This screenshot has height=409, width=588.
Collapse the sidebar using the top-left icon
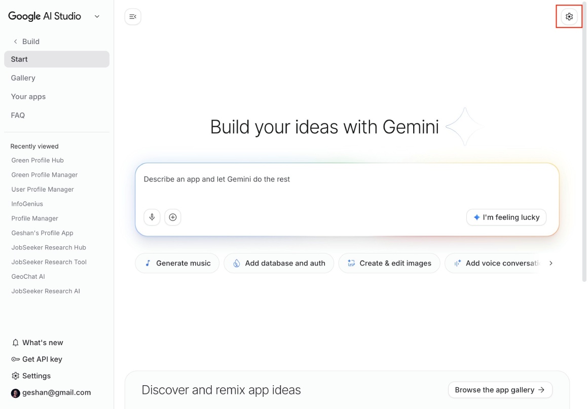pos(132,16)
